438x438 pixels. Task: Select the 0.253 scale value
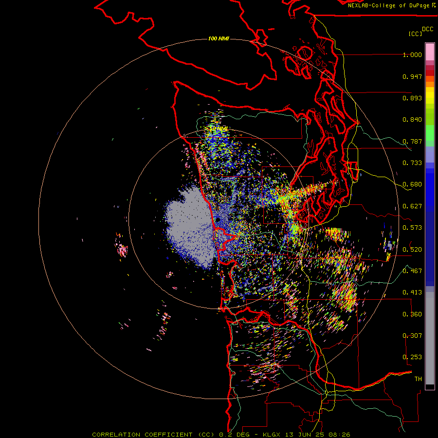tap(412, 357)
